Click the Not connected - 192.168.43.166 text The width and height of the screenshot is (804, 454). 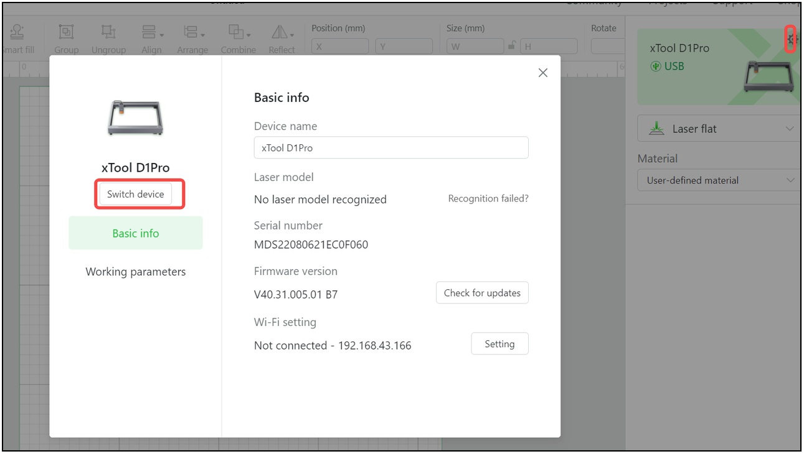tap(333, 346)
